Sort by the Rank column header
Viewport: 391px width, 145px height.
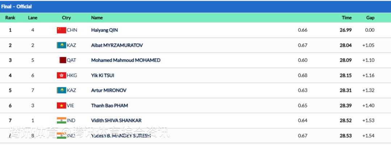coord(10,18)
